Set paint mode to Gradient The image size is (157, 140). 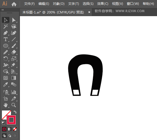(x=9, y=129)
